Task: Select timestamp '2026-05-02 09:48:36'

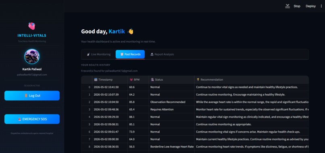Action: [x=106, y=110]
